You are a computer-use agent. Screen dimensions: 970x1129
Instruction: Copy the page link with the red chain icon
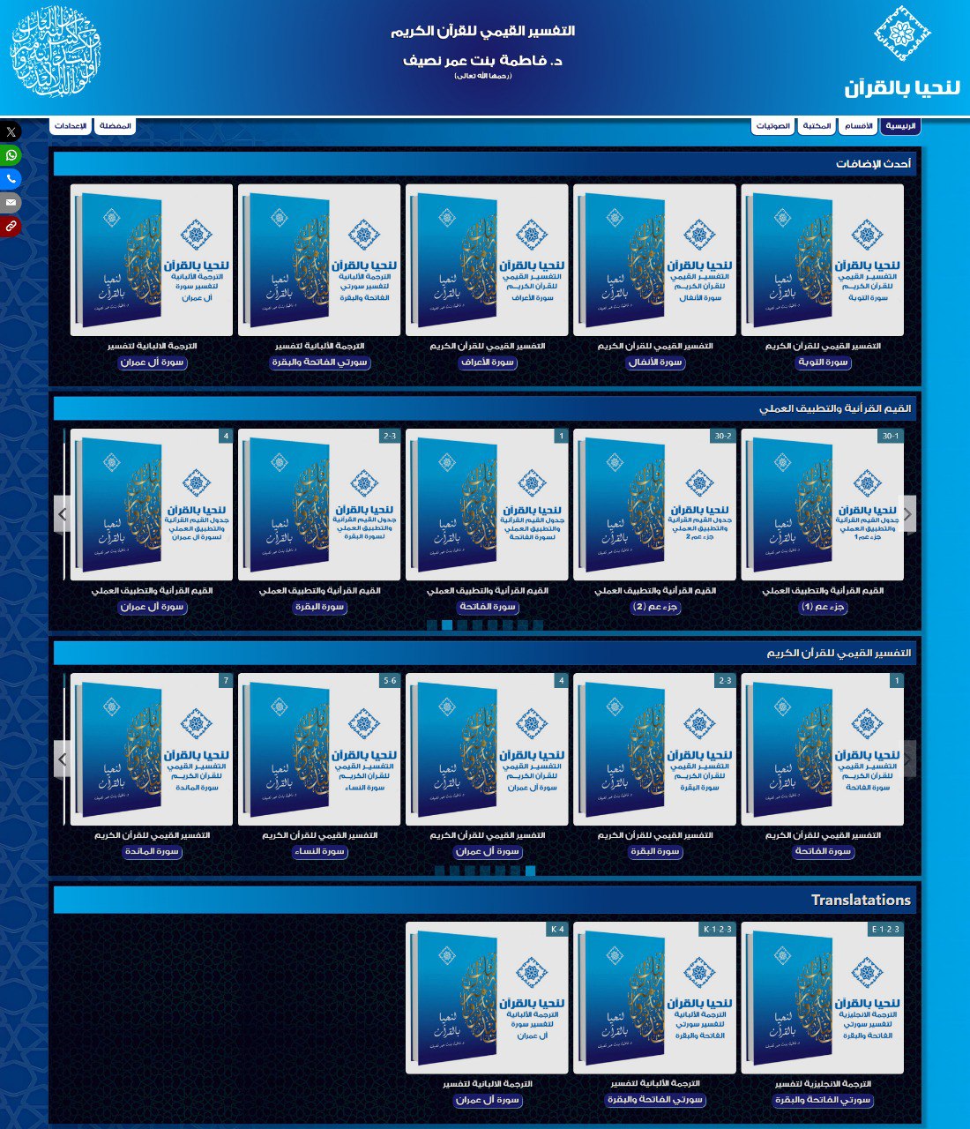[11, 227]
